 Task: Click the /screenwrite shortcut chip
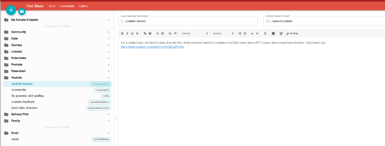coord(102,90)
